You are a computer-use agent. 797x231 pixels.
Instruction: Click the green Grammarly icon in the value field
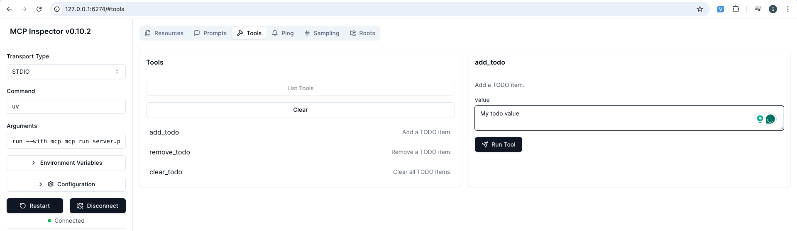point(770,119)
